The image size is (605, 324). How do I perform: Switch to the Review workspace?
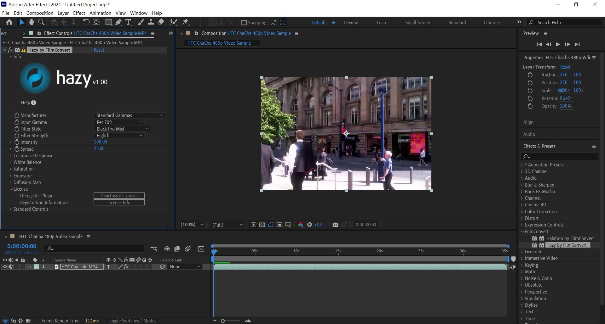point(351,23)
